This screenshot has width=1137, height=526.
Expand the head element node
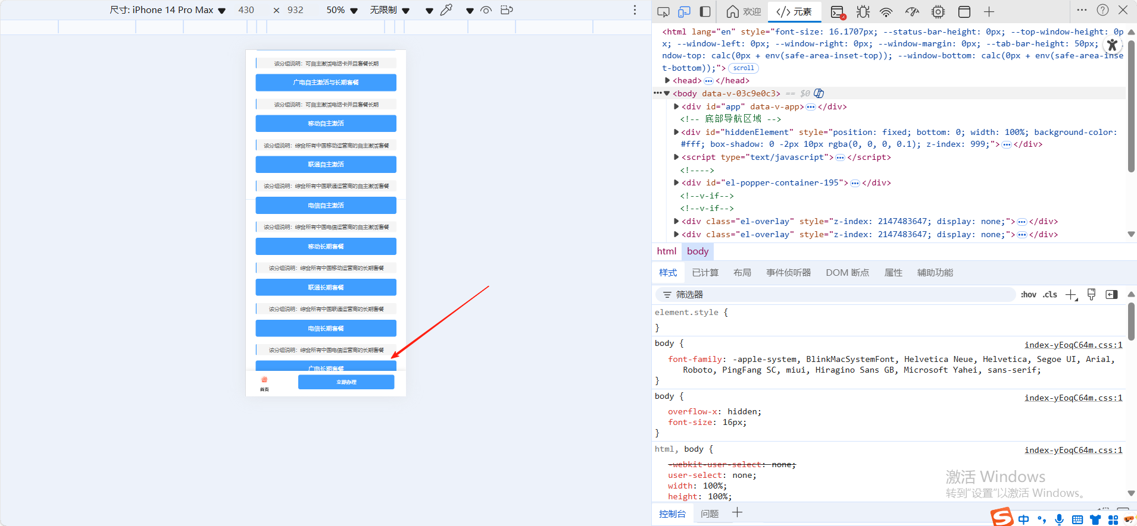pyautogui.click(x=667, y=81)
